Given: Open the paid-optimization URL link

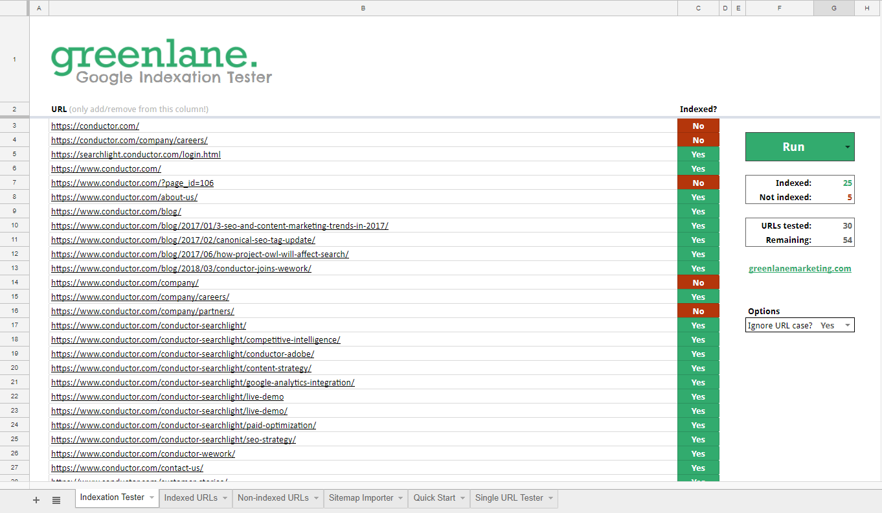Looking at the screenshot, I should 183,425.
